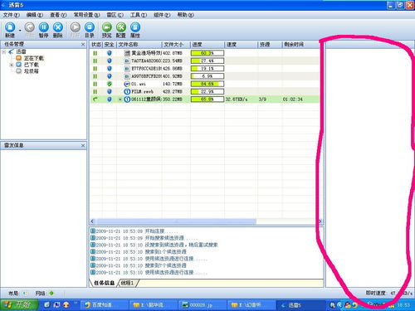415x311 pixels.
Task: Click the 新建 new task icon
Action: (10, 30)
